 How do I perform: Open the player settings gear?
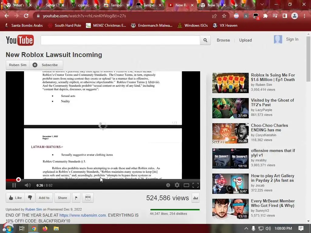click(177, 185)
